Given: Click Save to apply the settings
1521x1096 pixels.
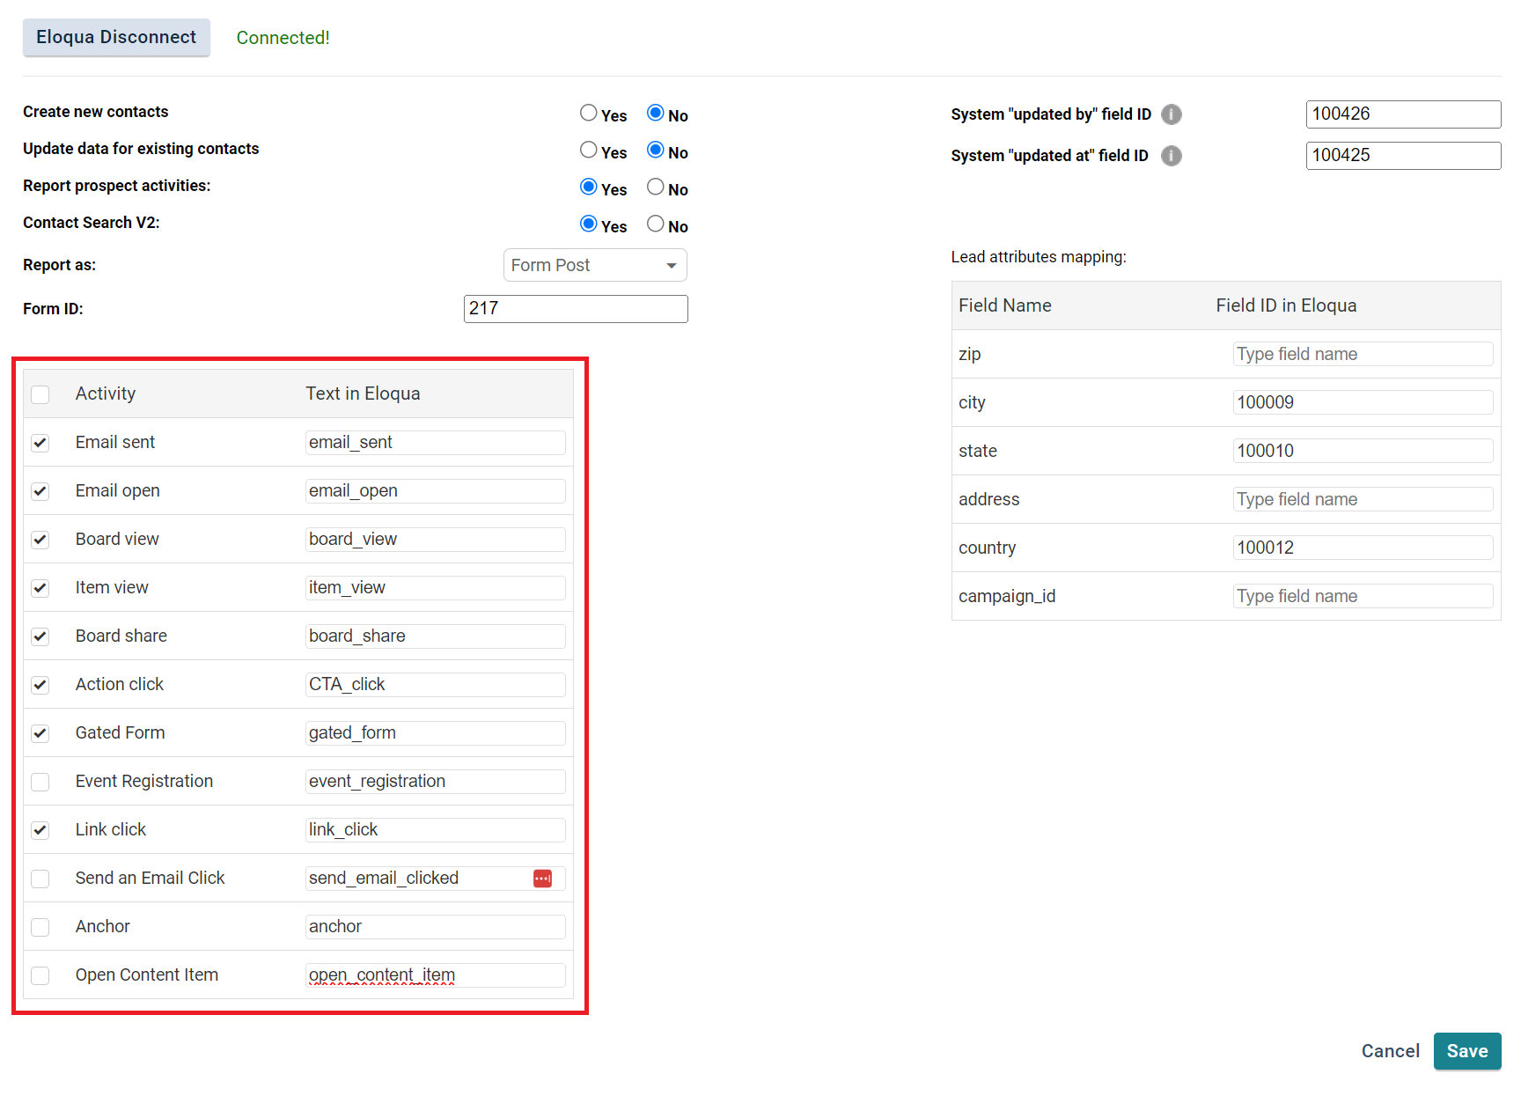Looking at the screenshot, I should click(x=1466, y=1051).
